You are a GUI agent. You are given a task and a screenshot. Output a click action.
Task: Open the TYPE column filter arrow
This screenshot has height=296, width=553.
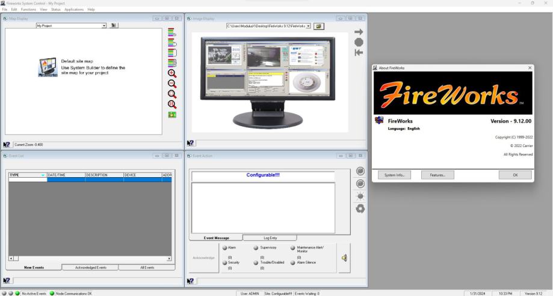pyautogui.click(x=43, y=175)
